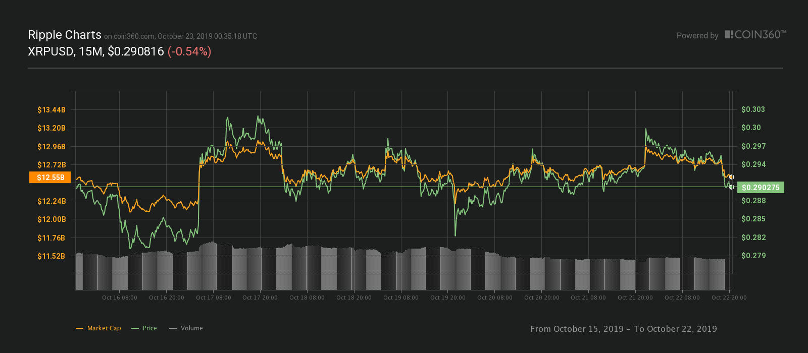808x353 pixels.
Task: Click the Oct 17 20:00 time label
Action: [260, 298]
